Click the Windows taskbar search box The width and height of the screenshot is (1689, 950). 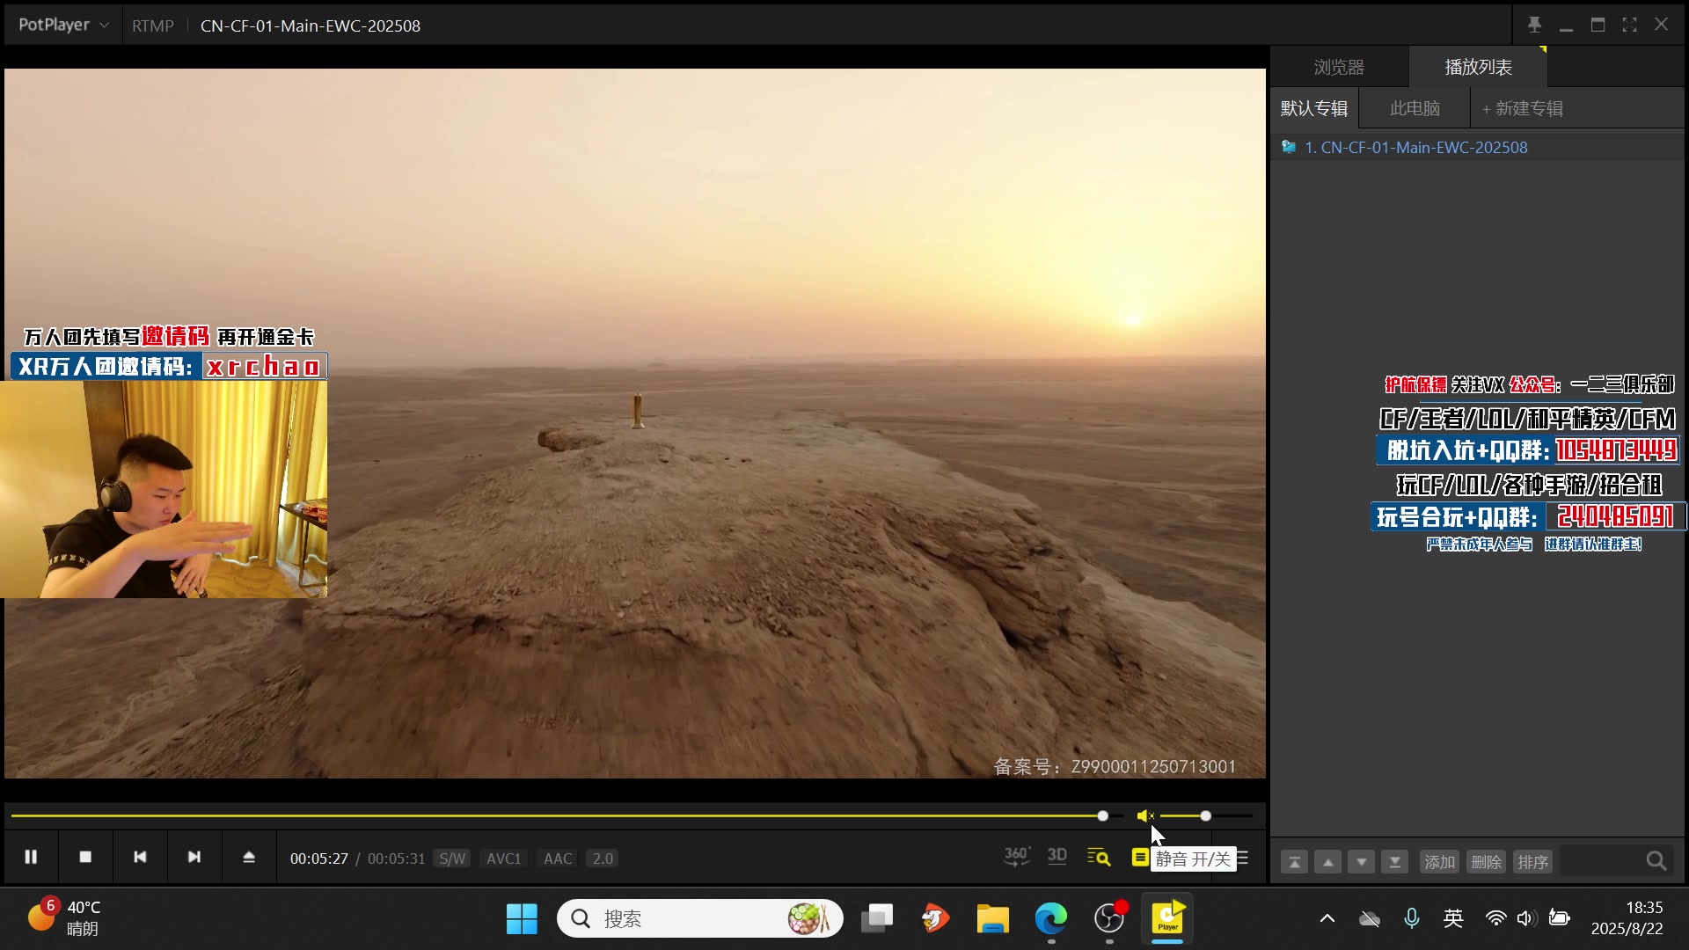(700, 919)
